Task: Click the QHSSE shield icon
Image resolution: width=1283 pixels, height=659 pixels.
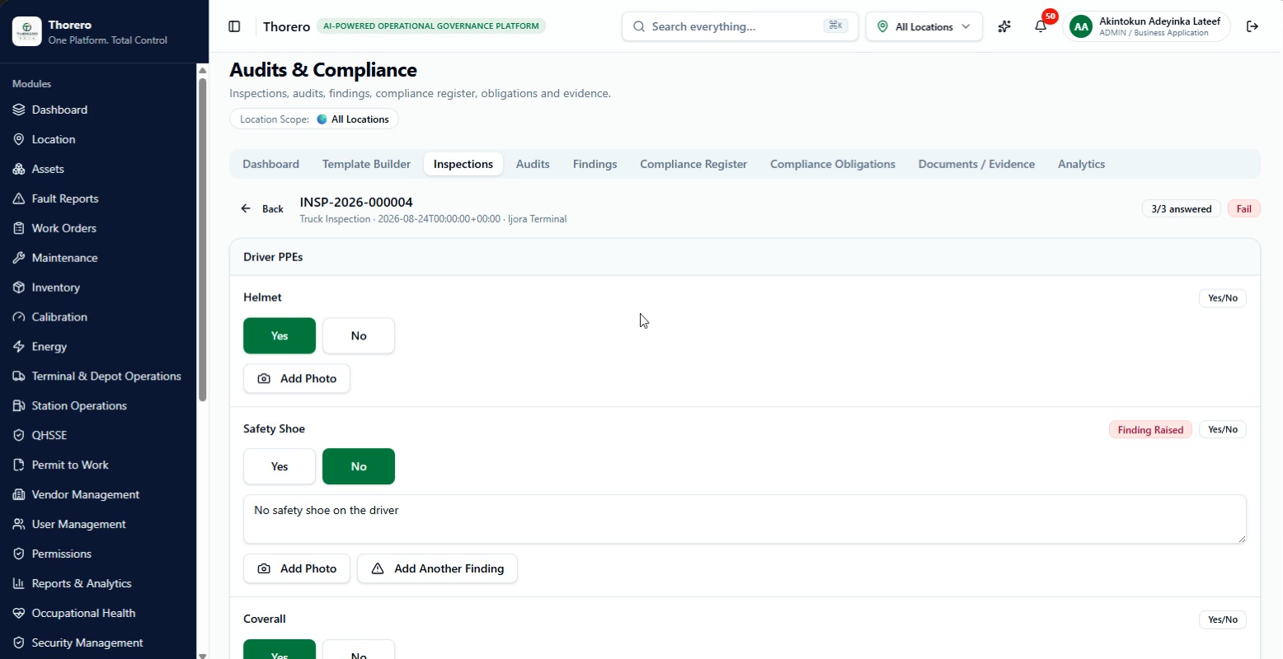Action: point(19,435)
